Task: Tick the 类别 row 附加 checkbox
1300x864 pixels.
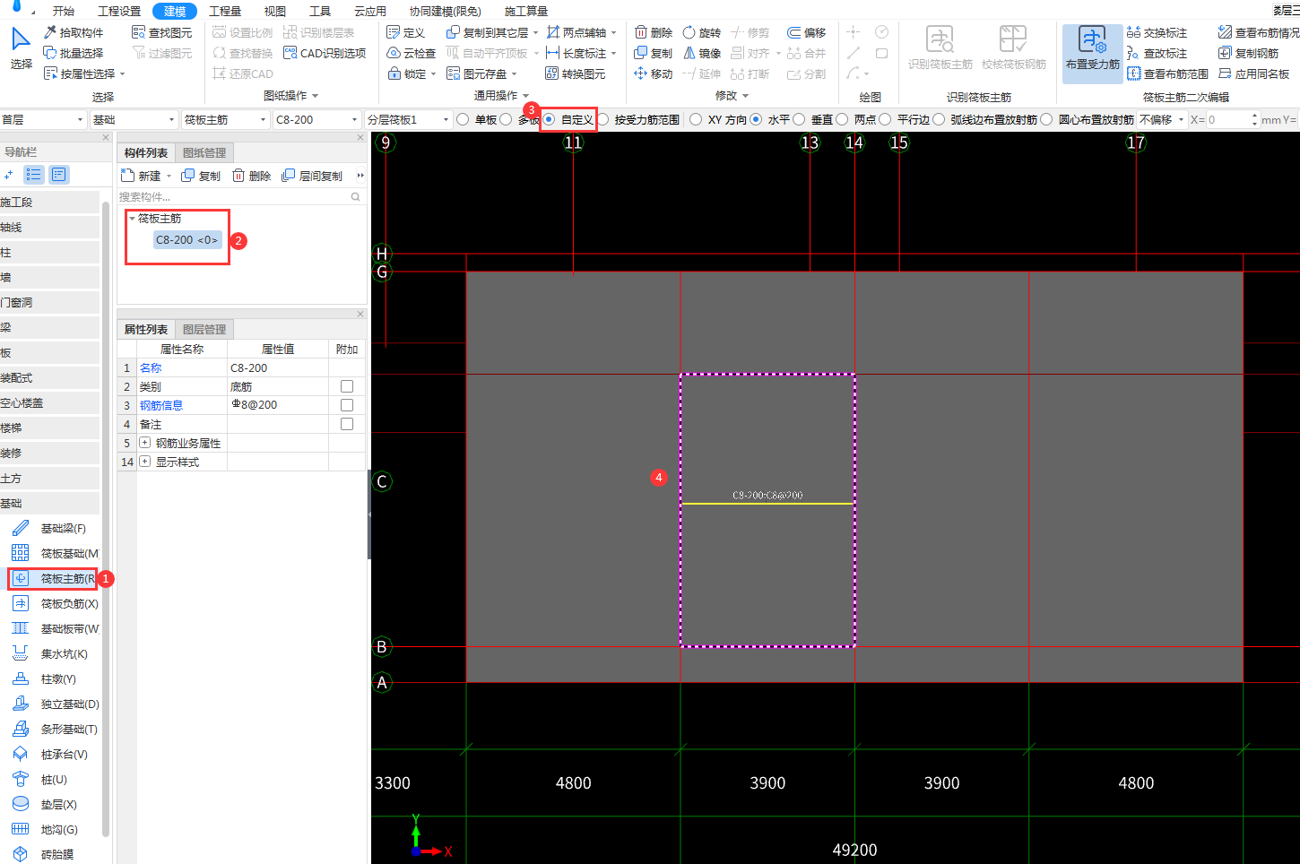Action: pyautogui.click(x=347, y=386)
